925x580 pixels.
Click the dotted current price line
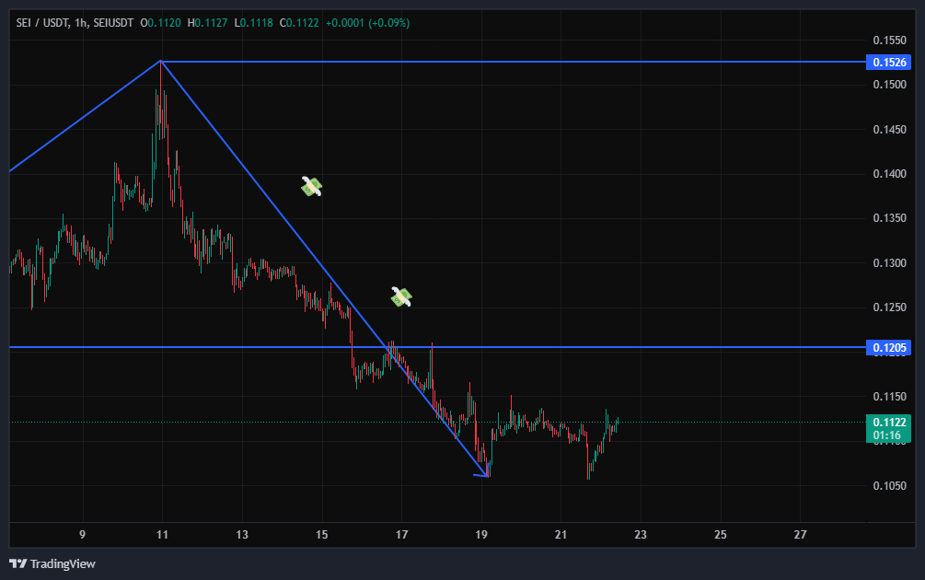tap(736, 423)
